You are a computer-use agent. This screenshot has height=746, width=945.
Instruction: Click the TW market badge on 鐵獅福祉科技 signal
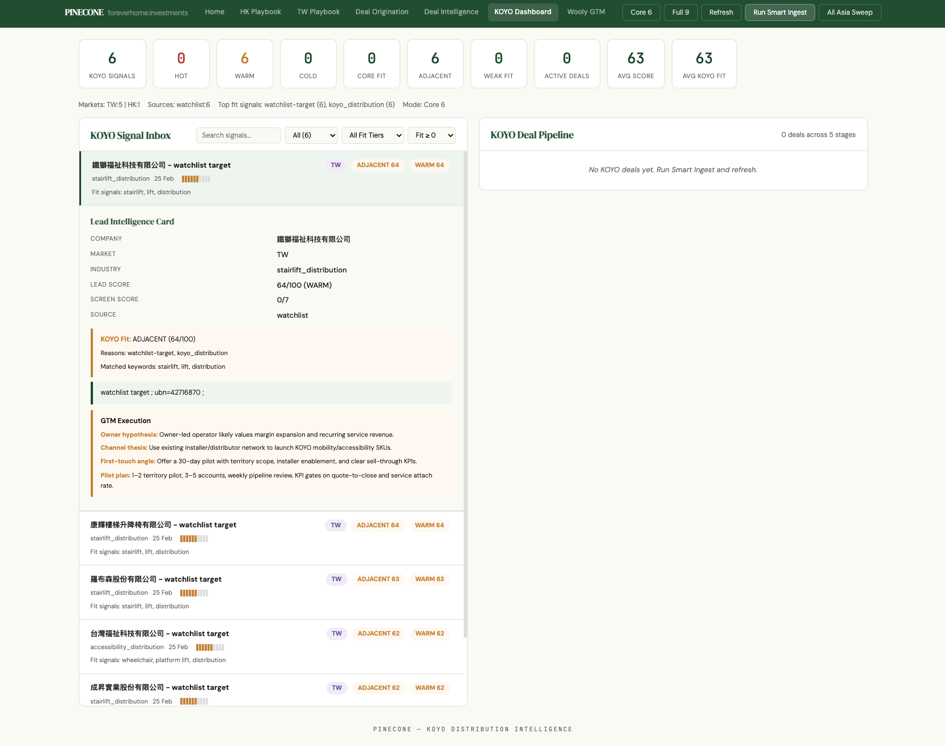[x=336, y=165]
